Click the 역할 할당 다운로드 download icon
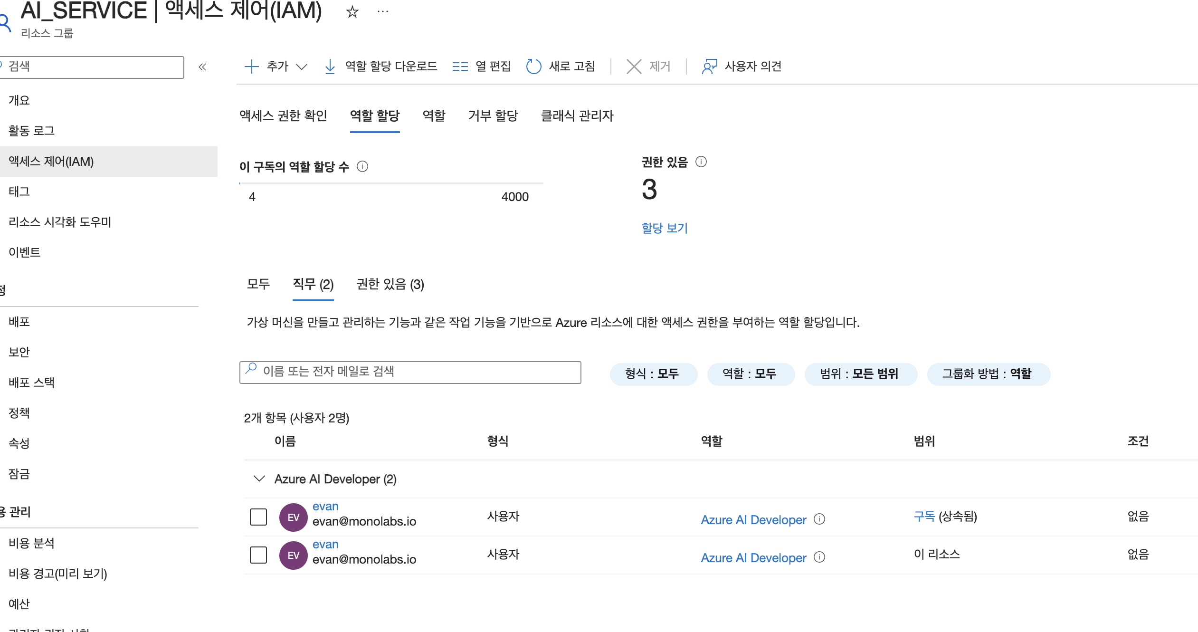Image resolution: width=1198 pixels, height=632 pixels. (x=330, y=67)
